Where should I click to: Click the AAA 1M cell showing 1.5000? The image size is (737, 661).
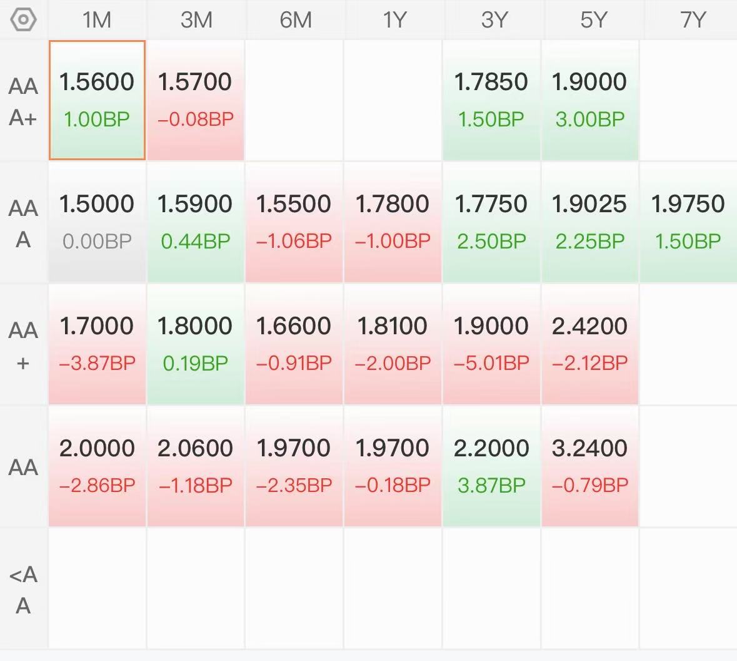point(98,222)
